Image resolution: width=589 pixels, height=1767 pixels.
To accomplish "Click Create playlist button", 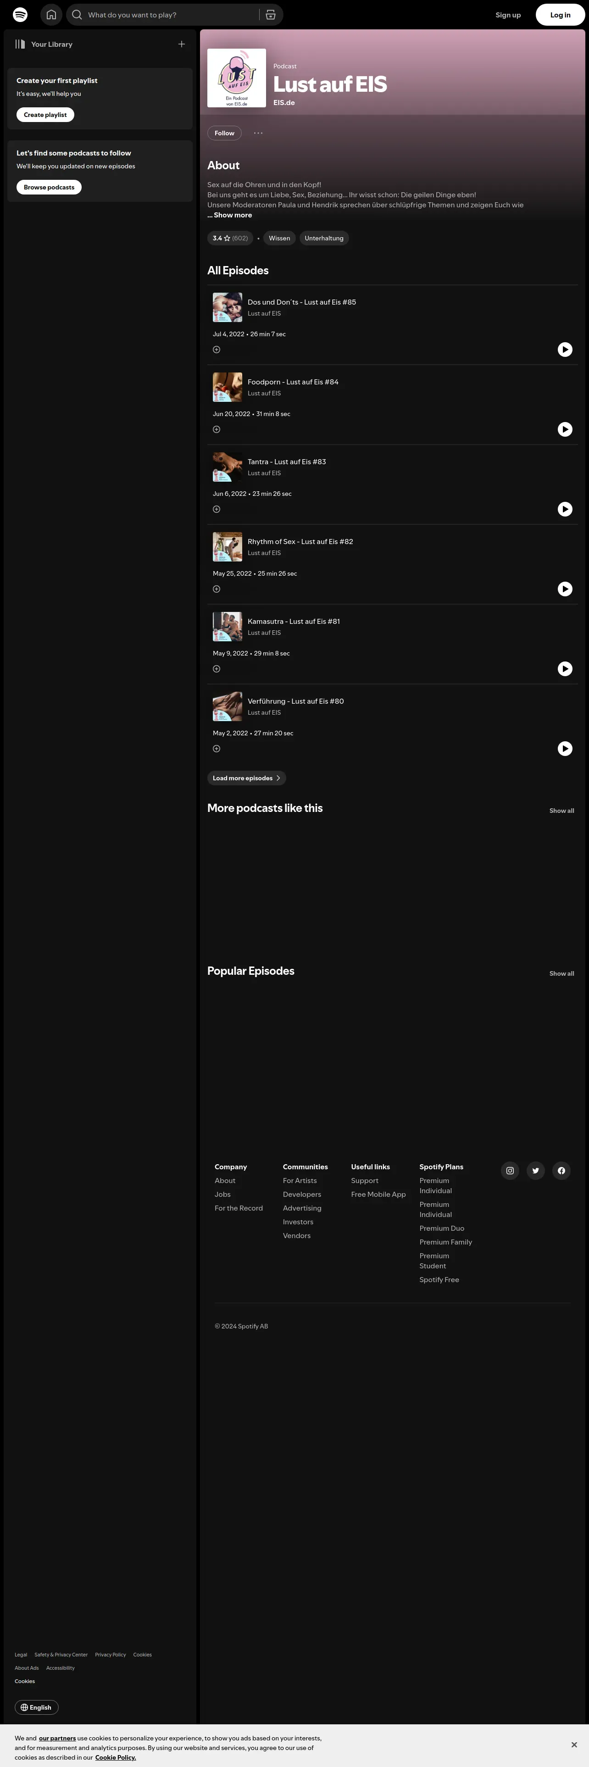I will pos(45,115).
